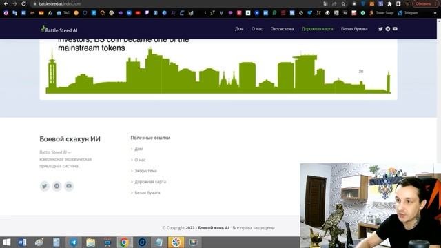This screenshot has height=248, width=441.
Task: Navigate to О нас in header menu
Action: tap(257, 29)
